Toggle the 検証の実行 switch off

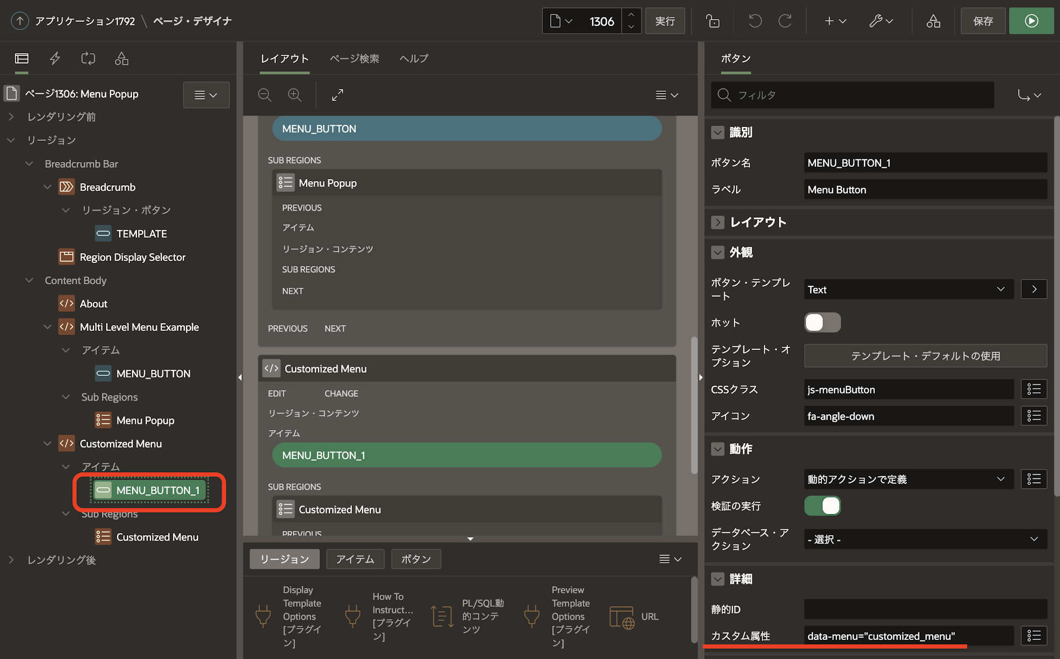coord(822,506)
